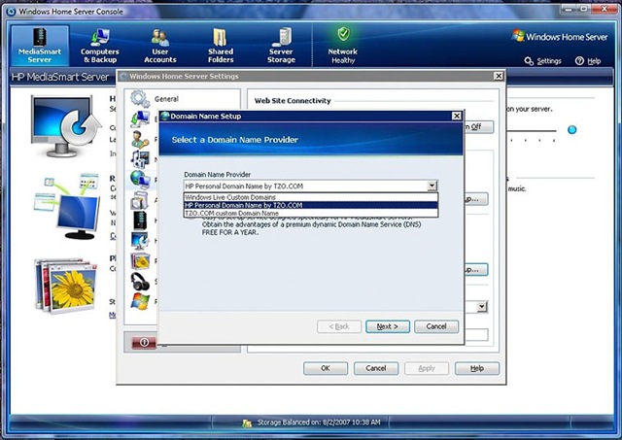622x440 pixels.
Task: Choose Windows Live Custom Domains option
Action: pyautogui.click(x=311, y=197)
